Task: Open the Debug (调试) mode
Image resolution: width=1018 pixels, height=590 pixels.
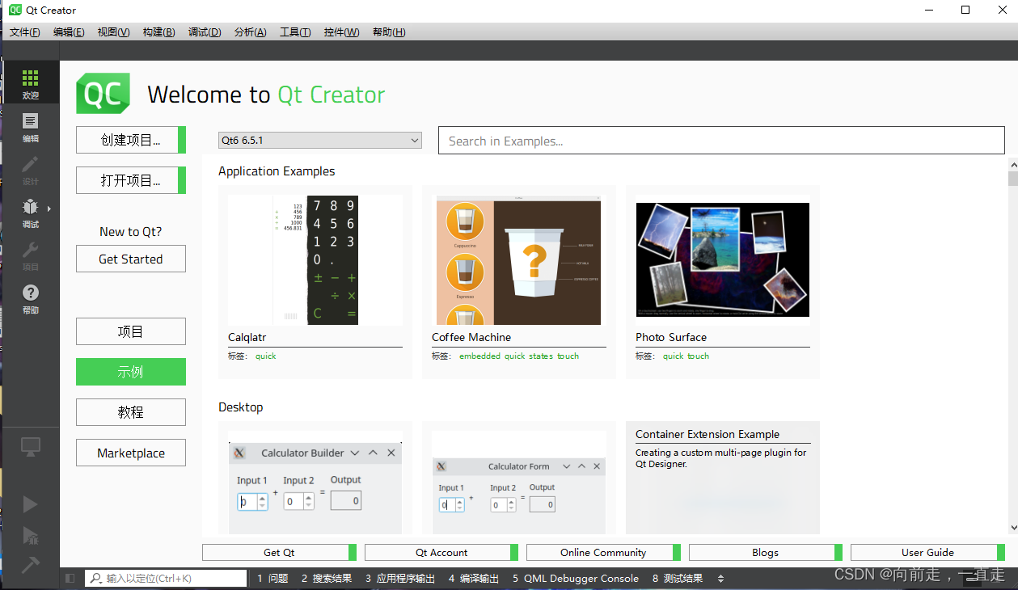Action: 30,213
